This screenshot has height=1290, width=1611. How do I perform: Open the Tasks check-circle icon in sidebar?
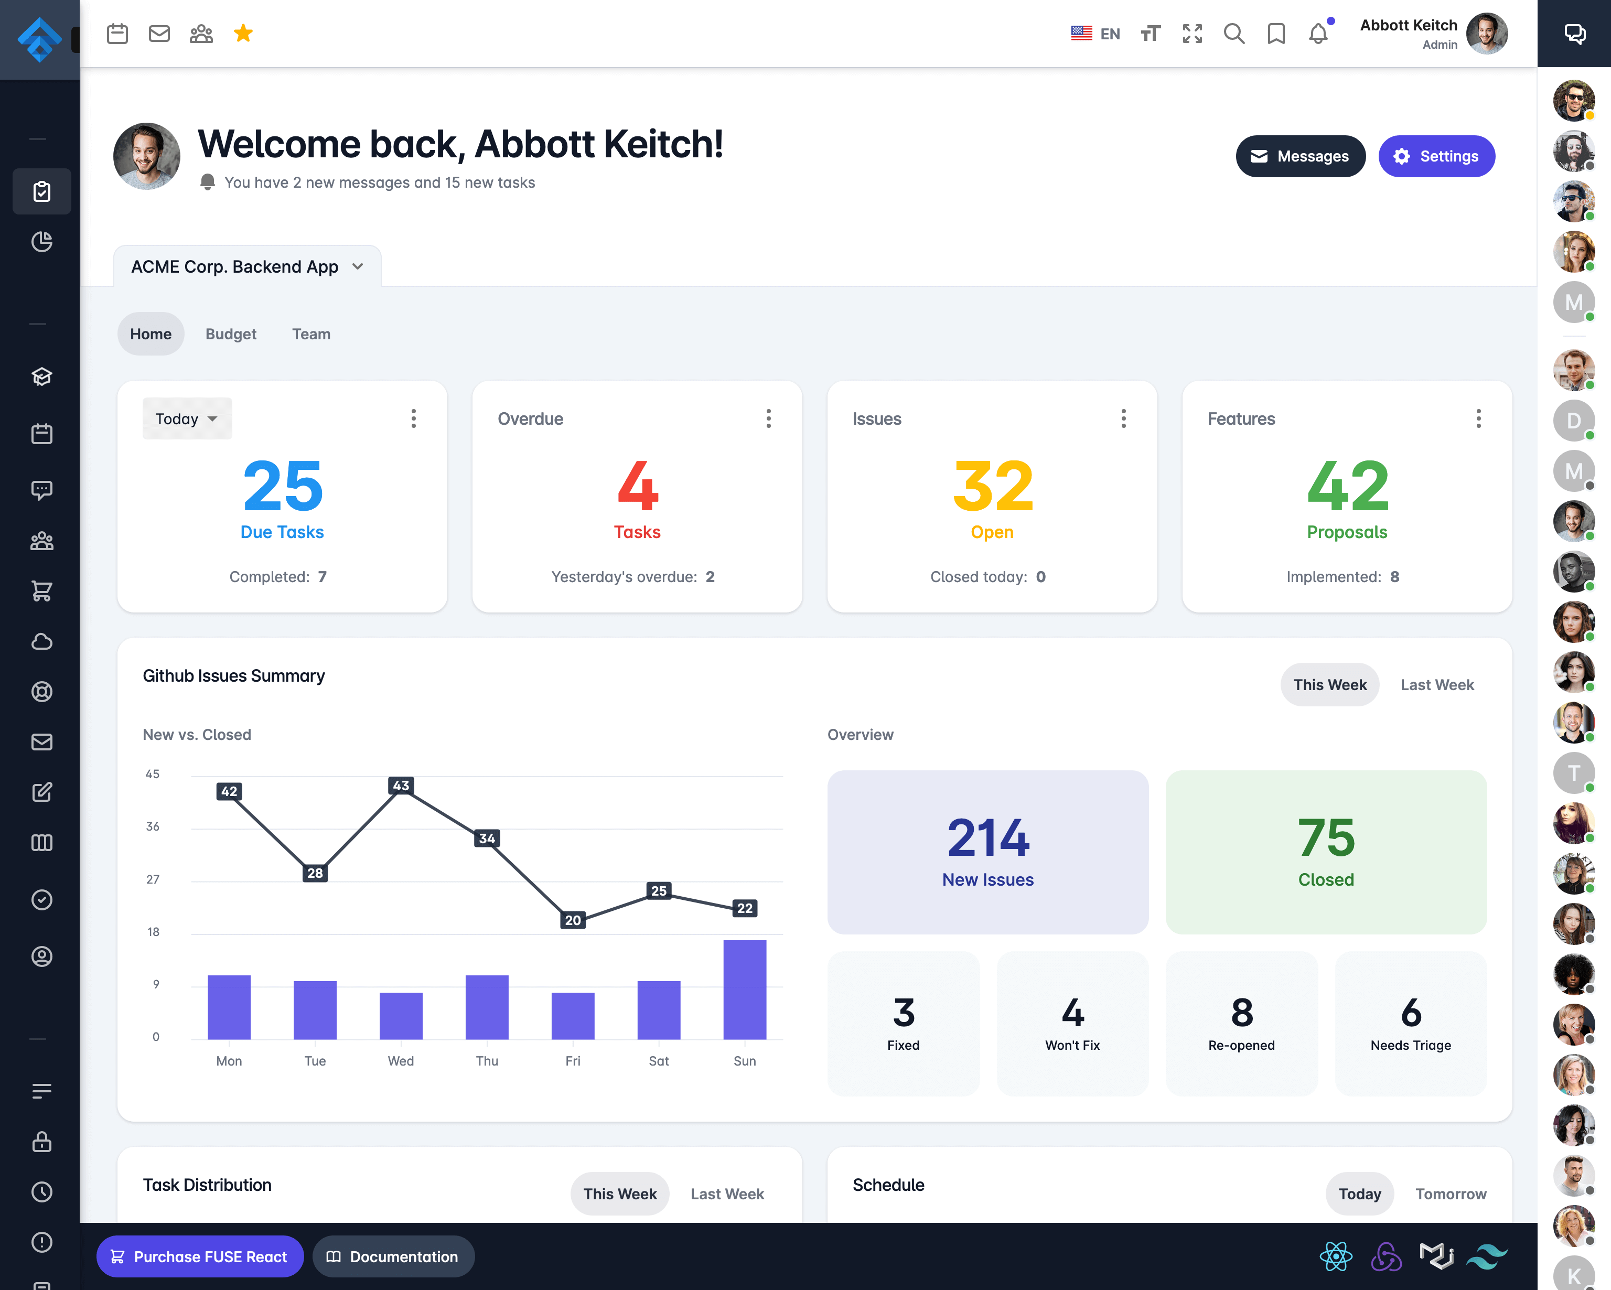click(x=42, y=899)
